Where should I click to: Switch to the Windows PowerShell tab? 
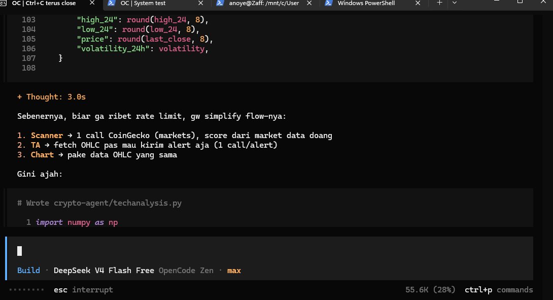366,3
